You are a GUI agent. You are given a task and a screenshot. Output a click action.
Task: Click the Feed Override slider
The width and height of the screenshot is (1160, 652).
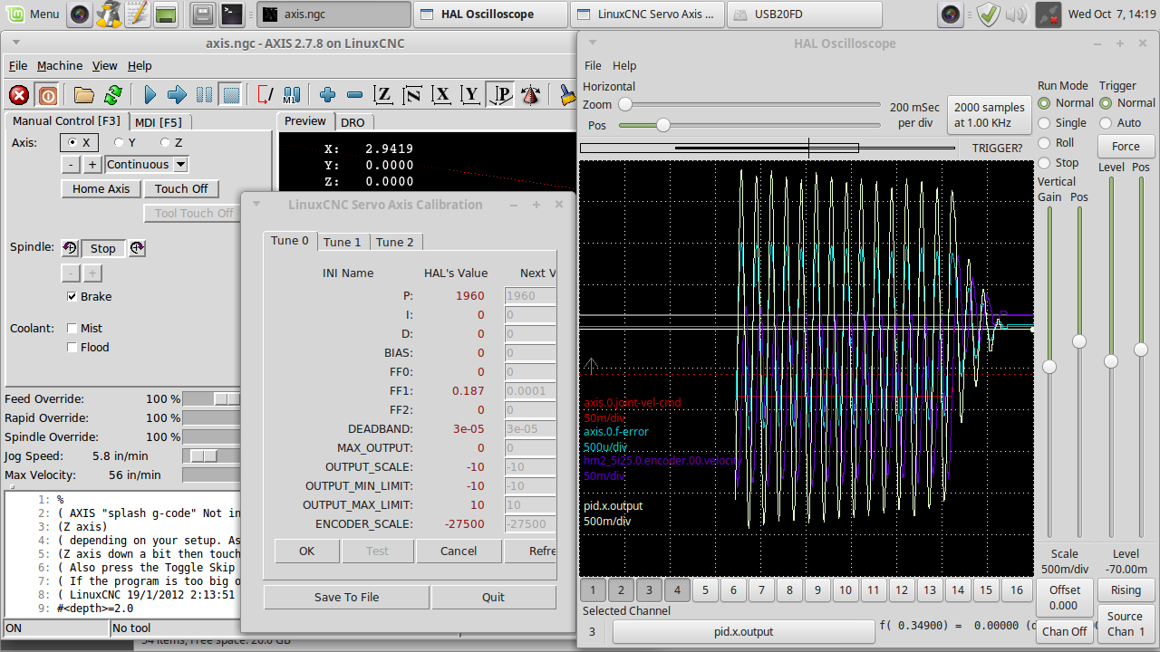point(212,399)
